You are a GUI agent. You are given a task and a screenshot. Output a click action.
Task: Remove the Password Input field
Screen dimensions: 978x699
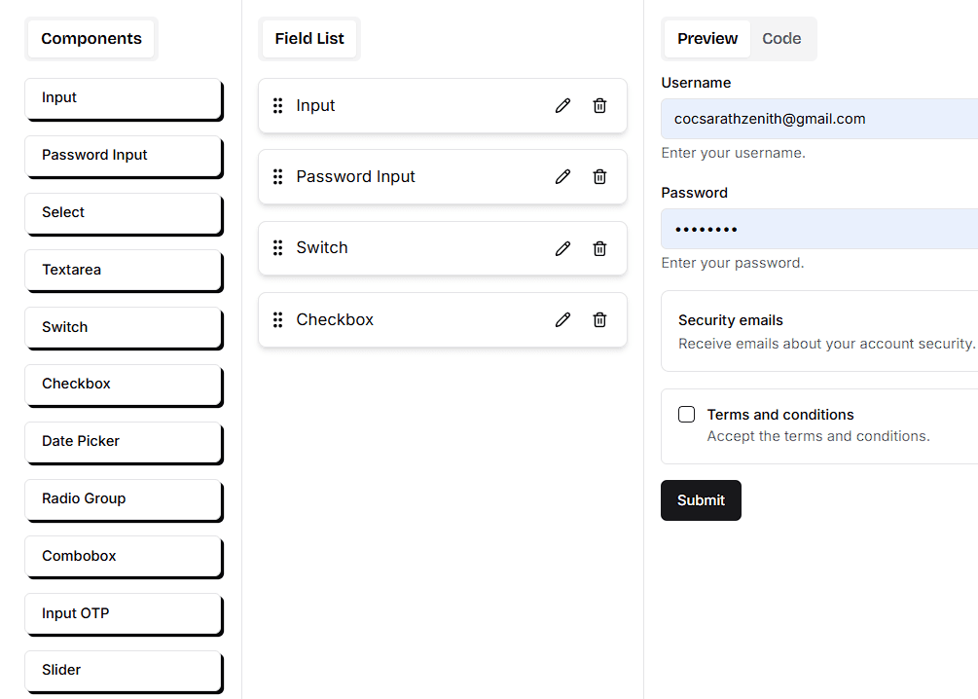599,177
